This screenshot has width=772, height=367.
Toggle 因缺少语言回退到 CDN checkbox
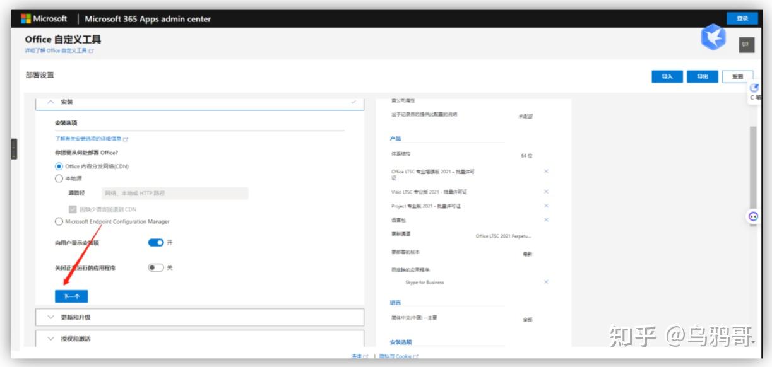point(73,209)
